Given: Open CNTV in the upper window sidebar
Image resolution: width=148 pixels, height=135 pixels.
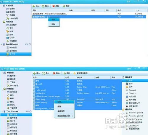Looking at the screenshot, I should click(12, 38).
